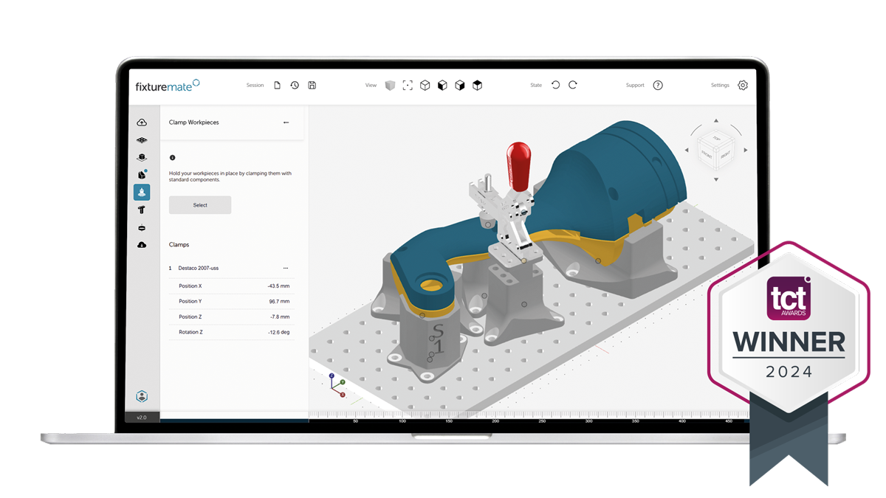Collapse the Clamp Workpieces panel

[x=286, y=122]
